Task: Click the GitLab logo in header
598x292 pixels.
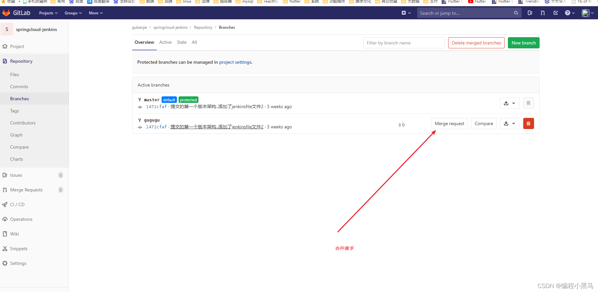Action: 16,13
